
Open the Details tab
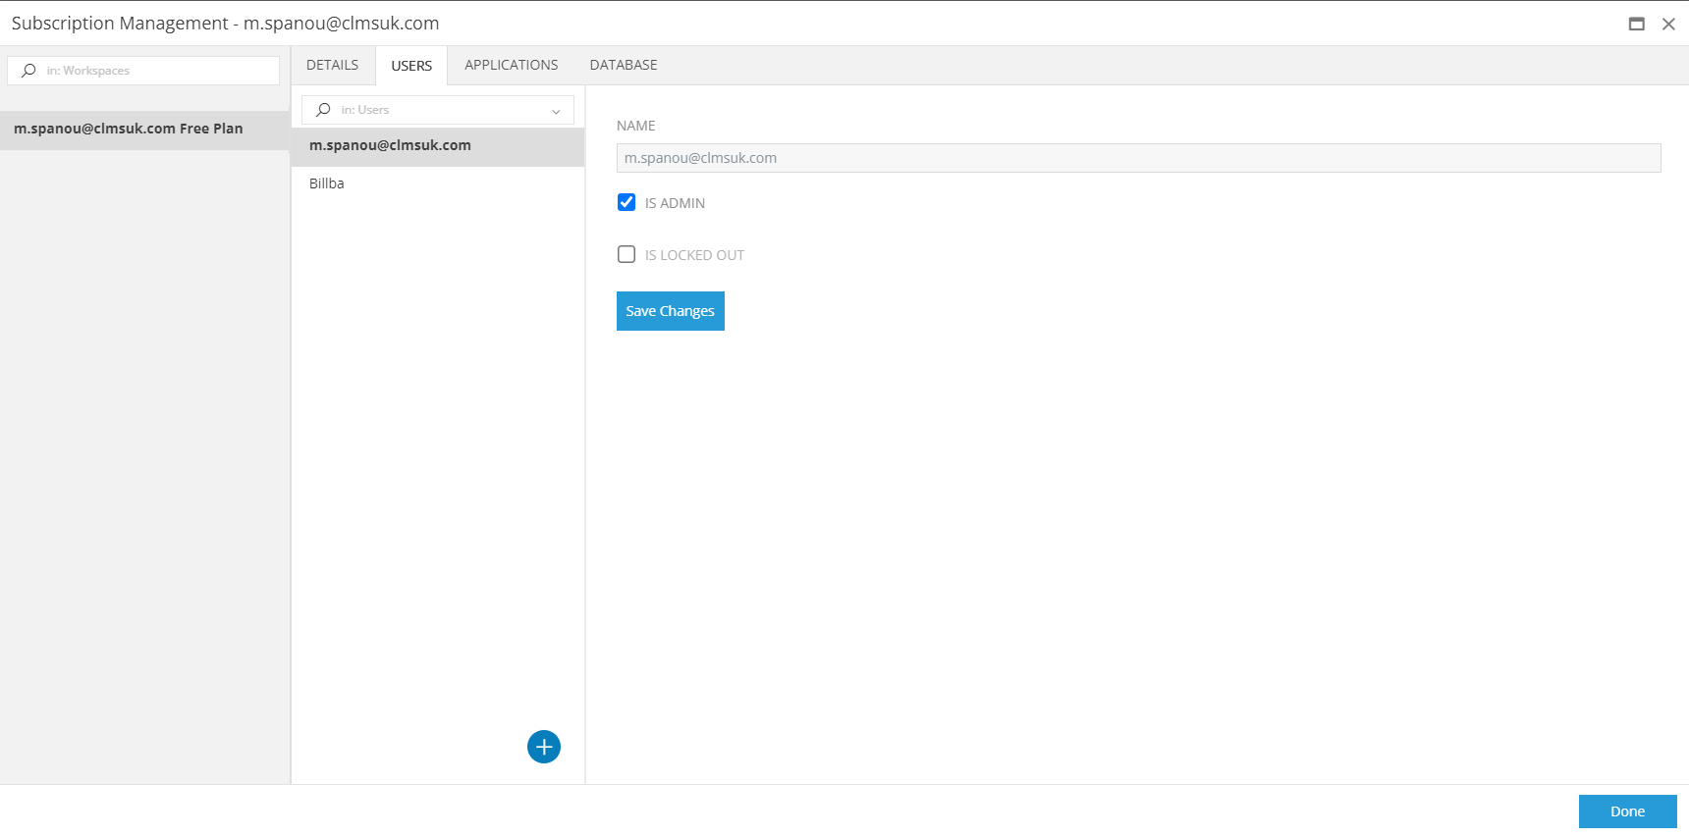pos(333,65)
